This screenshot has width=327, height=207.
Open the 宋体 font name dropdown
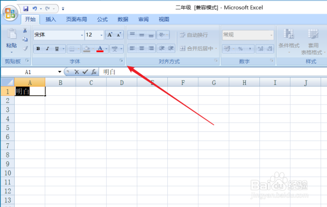(x=82, y=35)
